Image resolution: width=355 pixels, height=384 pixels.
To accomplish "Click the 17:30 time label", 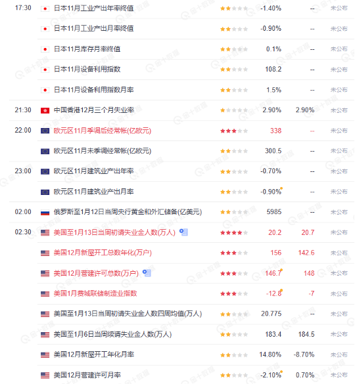I will point(23,8).
